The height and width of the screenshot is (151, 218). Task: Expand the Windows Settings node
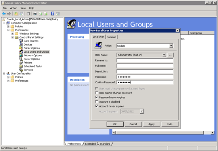pos(13,34)
